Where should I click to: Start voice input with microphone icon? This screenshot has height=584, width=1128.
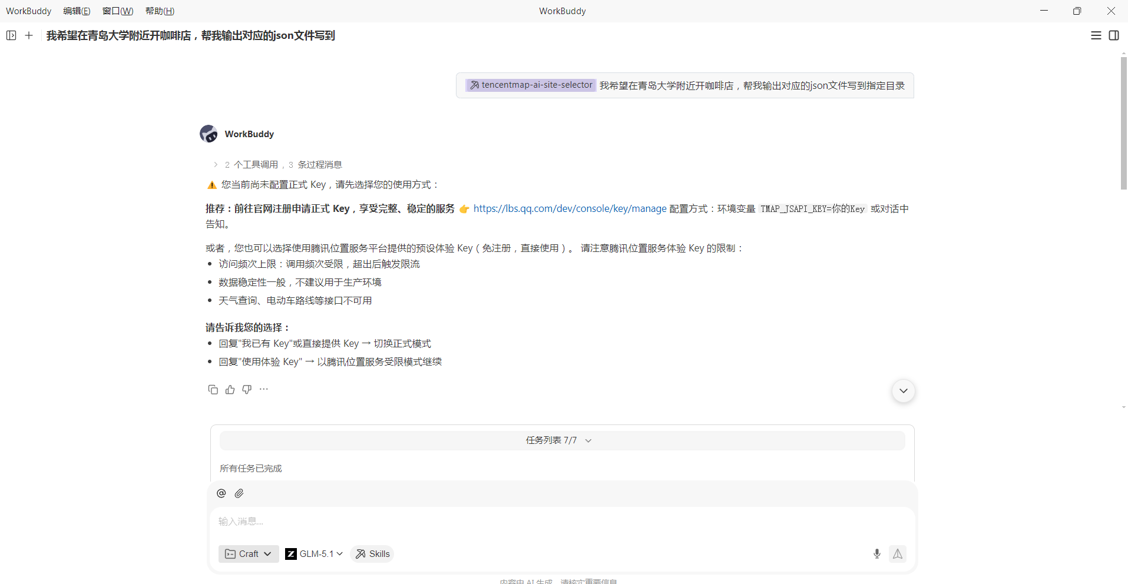(876, 553)
